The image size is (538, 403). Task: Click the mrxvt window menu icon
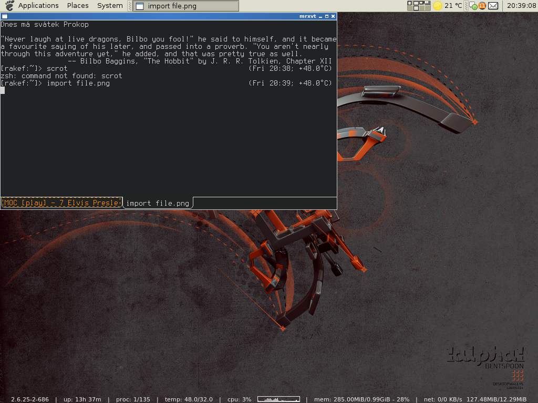[5, 16]
